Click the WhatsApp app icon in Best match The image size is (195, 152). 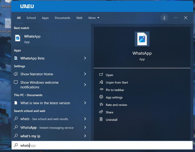pyautogui.click(x=18, y=38)
